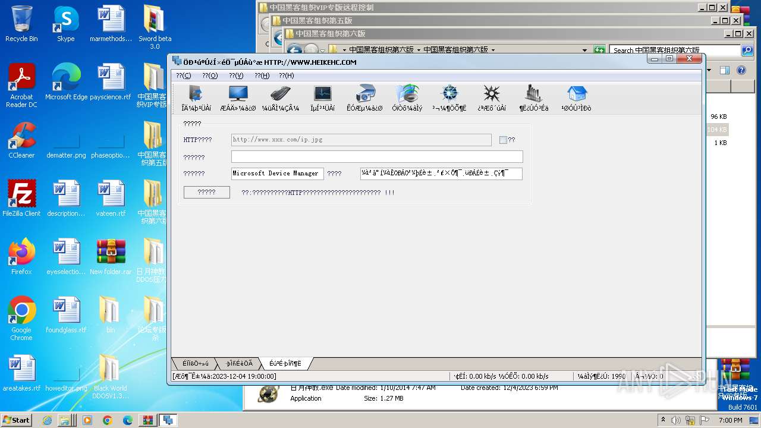This screenshot has width=761, height=428.
Task: Open Explorer help via the blue question mark
Action: click(741, 70)
